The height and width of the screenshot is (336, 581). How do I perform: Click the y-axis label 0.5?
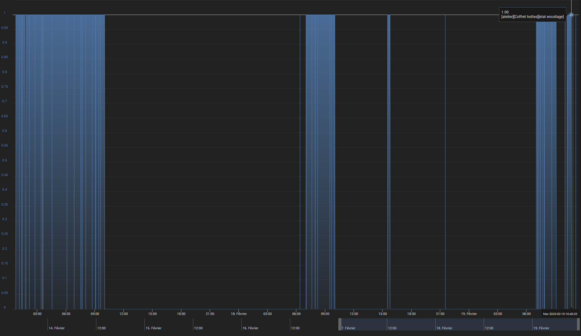coord(5,161)
